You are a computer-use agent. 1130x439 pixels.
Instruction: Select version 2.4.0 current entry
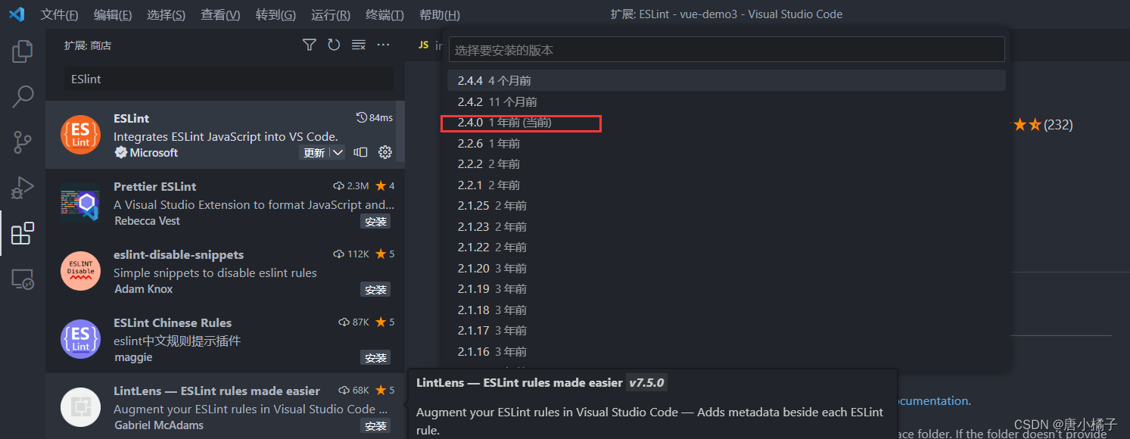tap(727, 122)
